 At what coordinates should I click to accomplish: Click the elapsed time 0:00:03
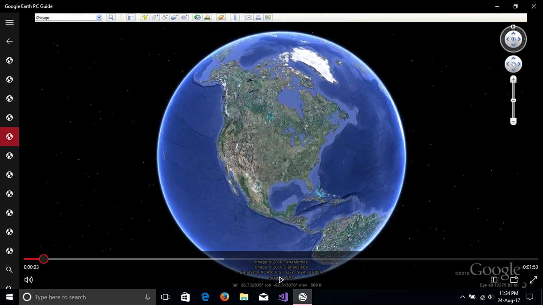click(x=31, y=267)
